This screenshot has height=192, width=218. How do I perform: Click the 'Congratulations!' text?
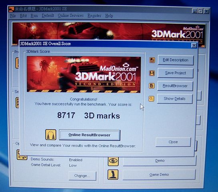point(84,99)
